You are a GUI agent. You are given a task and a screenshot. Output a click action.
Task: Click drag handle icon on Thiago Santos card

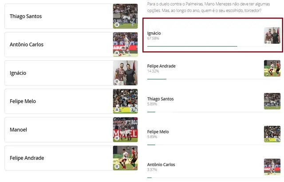click(x=117, y=25)
